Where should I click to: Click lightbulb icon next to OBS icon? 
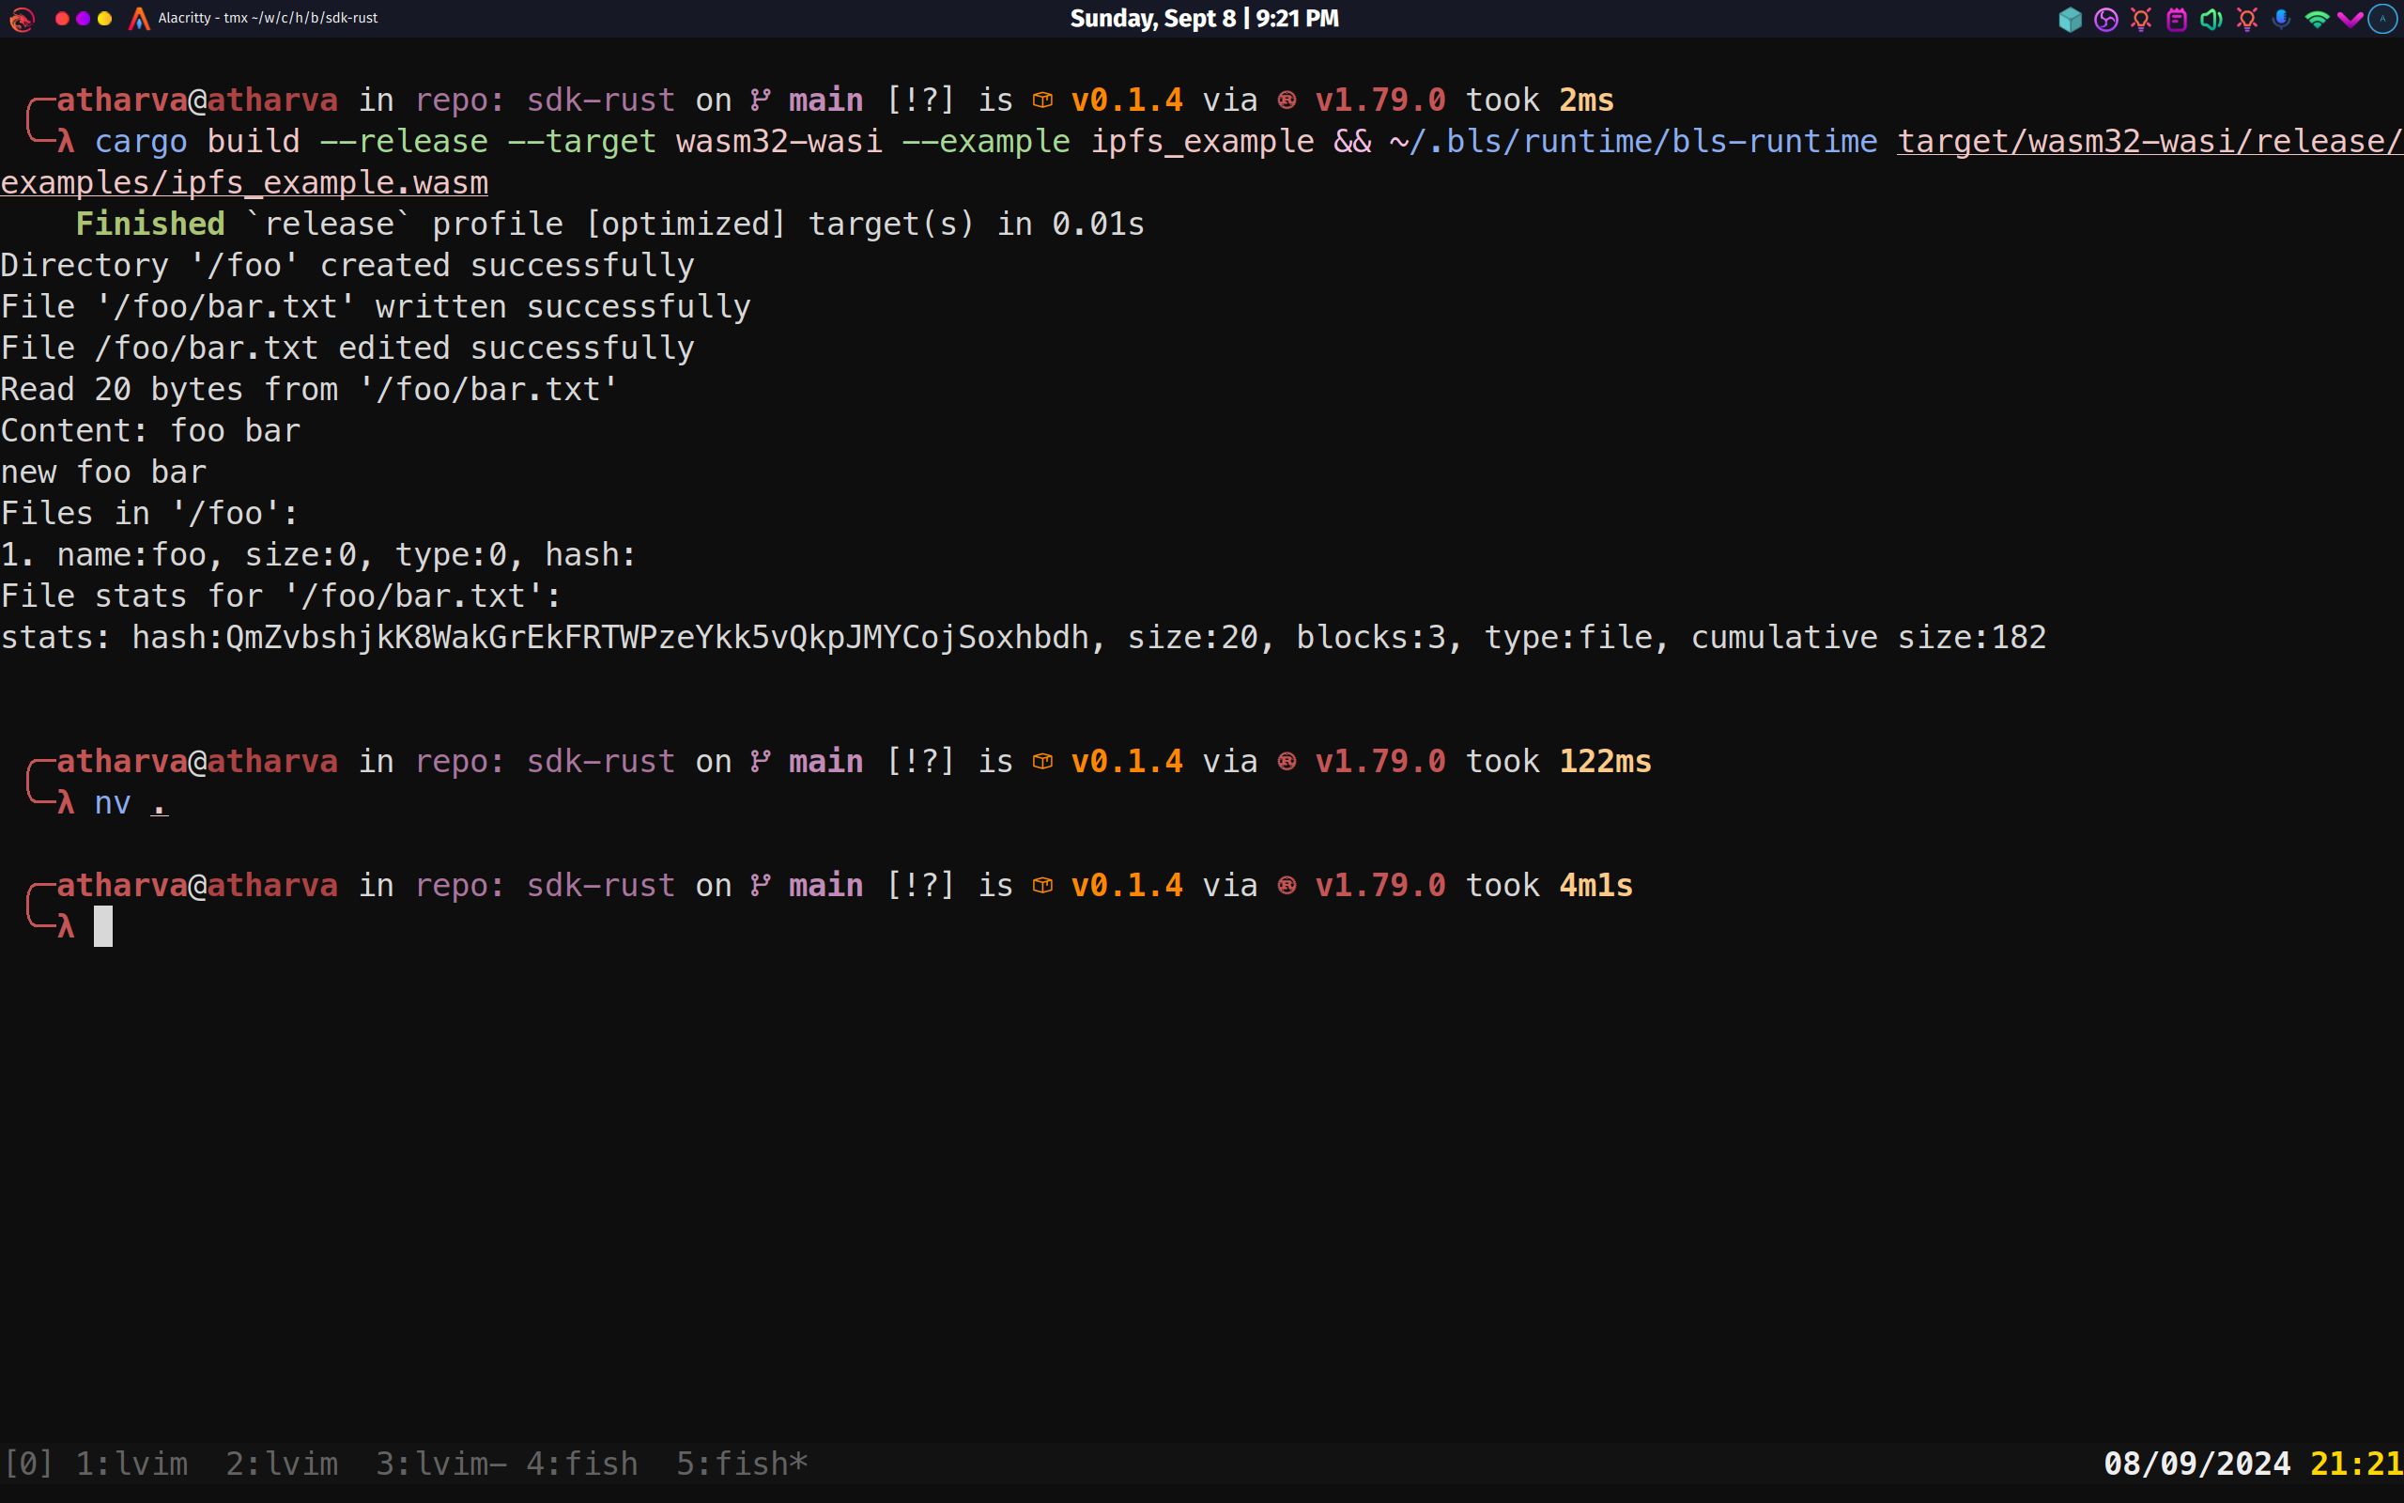(x=2141, y=19)
